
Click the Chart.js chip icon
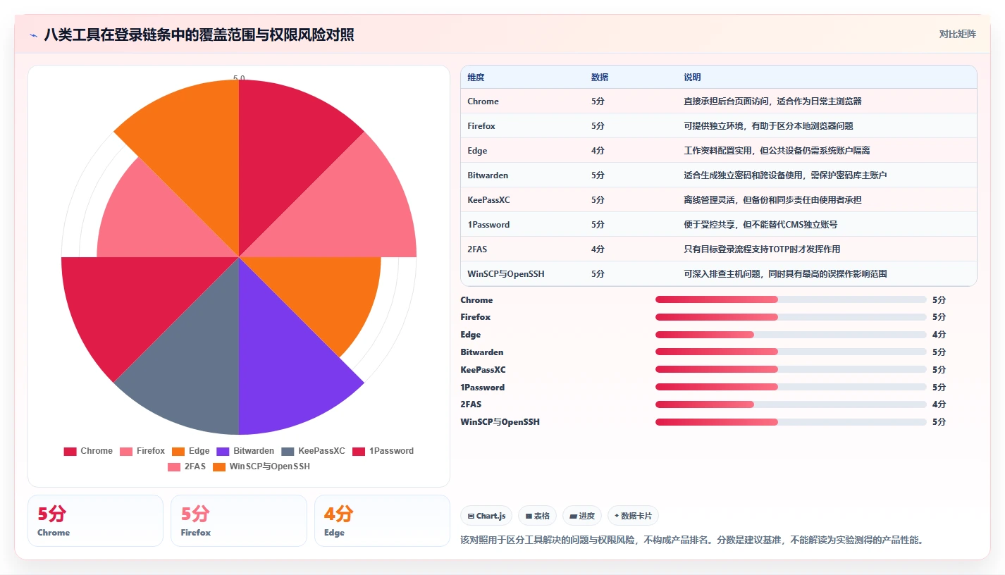coord(471,517)
